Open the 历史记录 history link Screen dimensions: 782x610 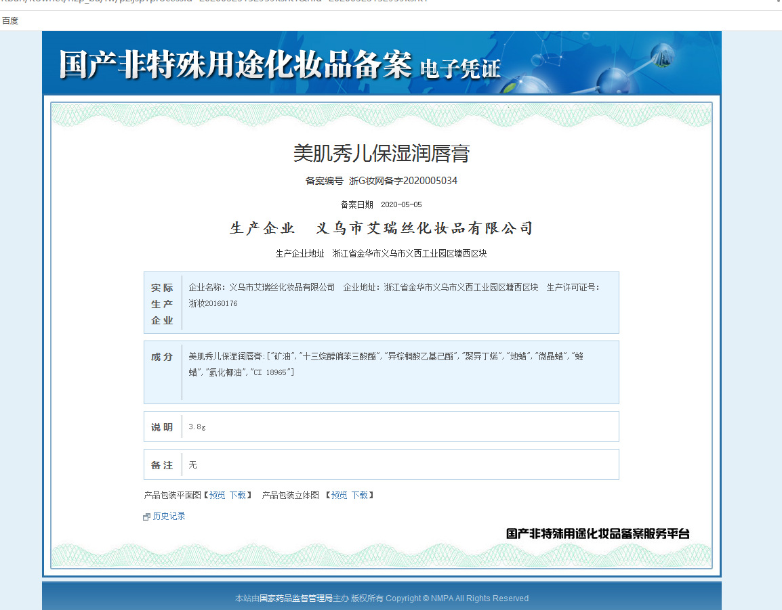(x=169, y=517)
